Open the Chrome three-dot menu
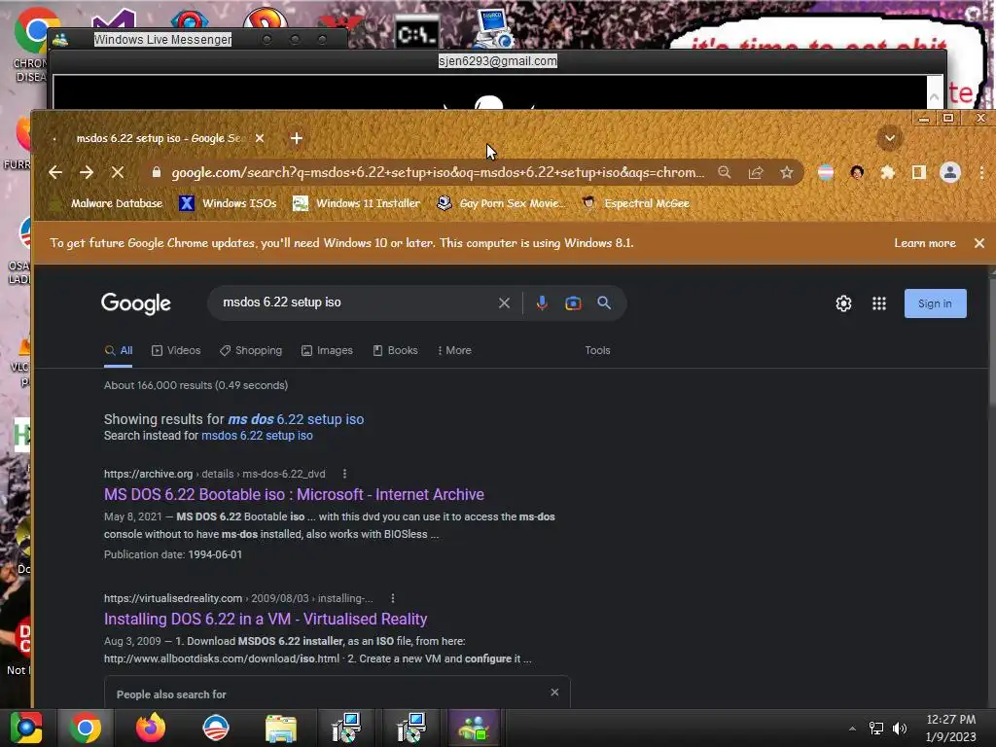Image resolution: width=996 pixels, height=747 pixels. click(981, 172)
